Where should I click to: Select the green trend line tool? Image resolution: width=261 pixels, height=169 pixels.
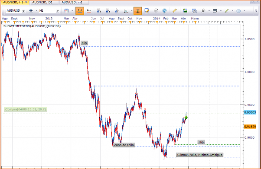(227, 11)
